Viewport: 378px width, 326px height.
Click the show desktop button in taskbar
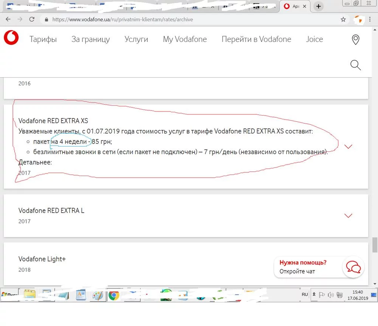click(x=374, y=295)
